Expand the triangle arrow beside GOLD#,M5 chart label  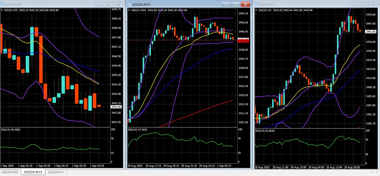tap(2, 10)
